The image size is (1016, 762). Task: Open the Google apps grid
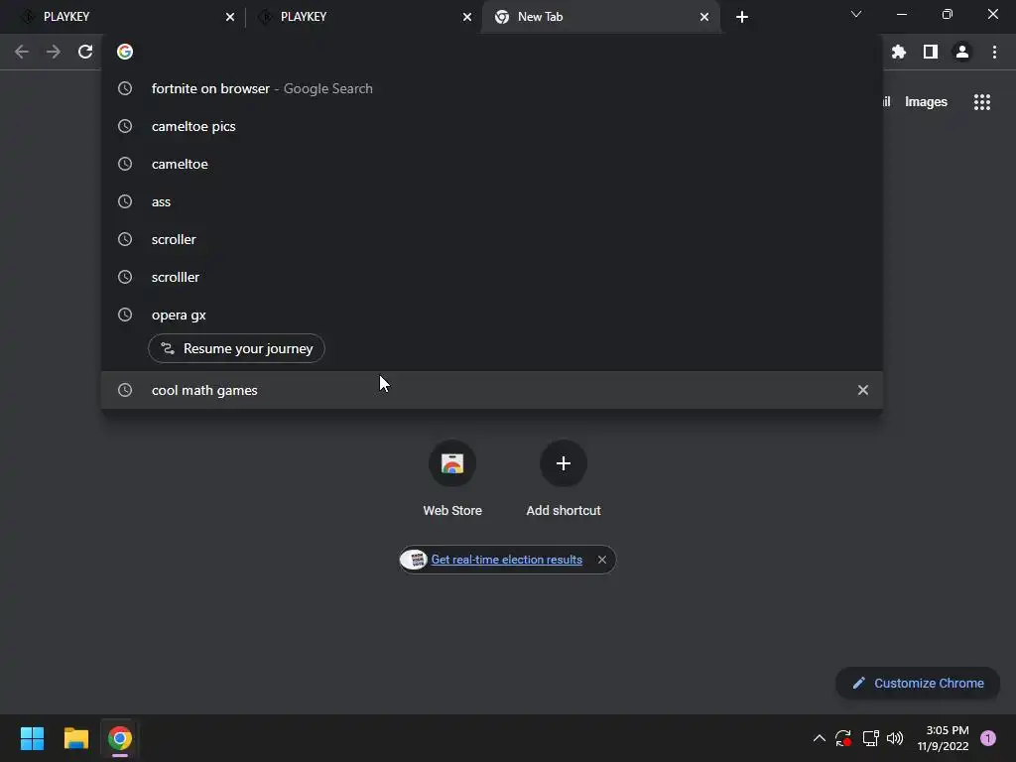click(982, 102)
